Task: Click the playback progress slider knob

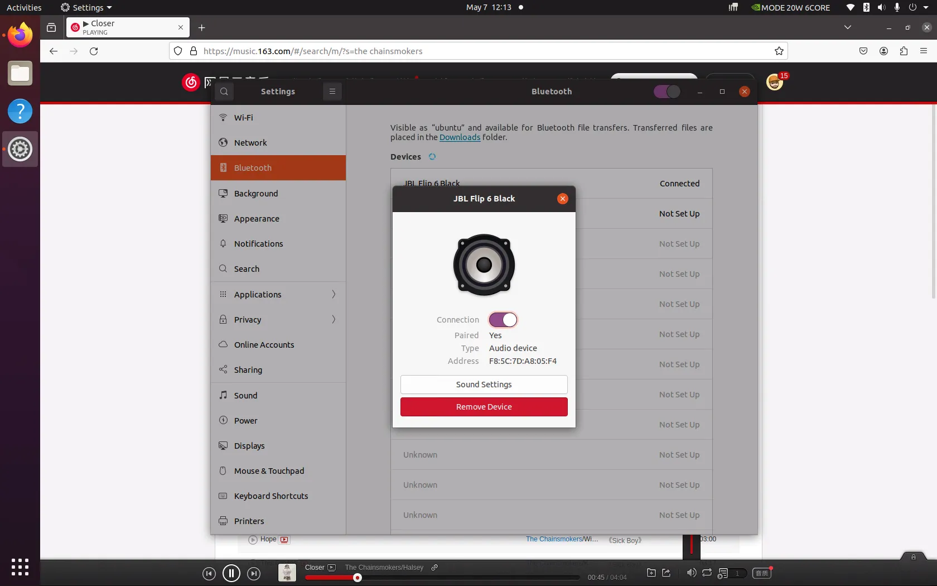Action: (358, 578)
